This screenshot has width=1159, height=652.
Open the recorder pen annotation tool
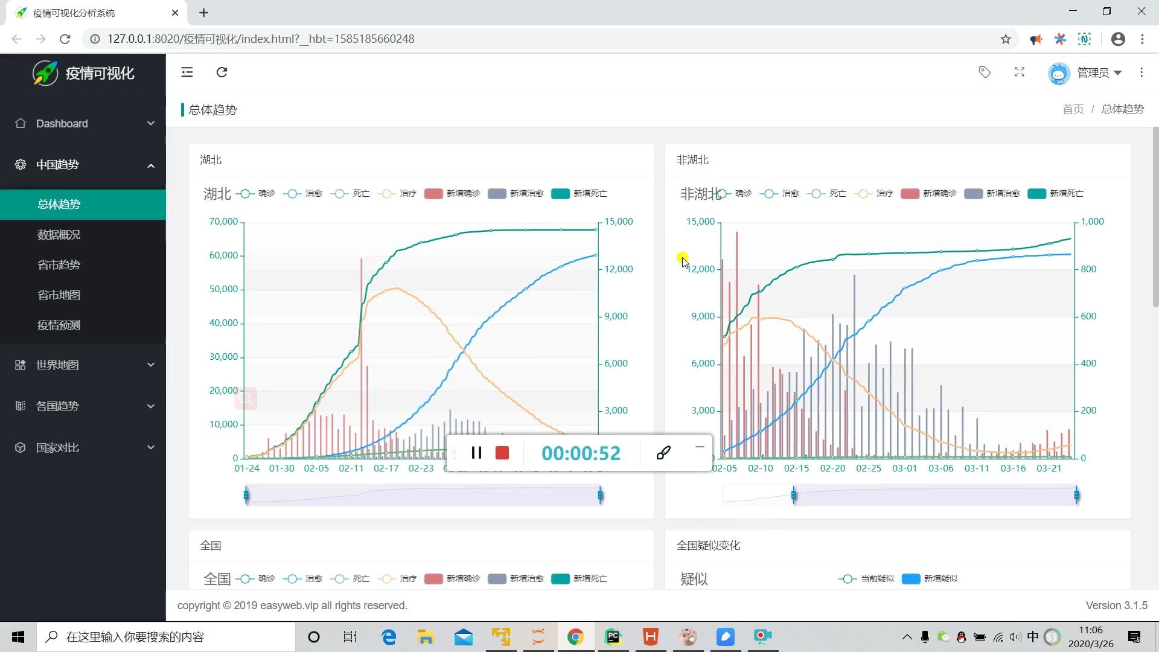(663, 453)
